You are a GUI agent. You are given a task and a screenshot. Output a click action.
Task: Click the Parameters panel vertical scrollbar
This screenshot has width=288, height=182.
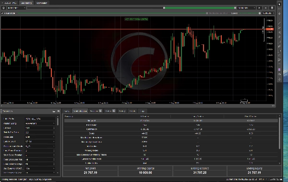pyautogui.click(x=58, y=122)
